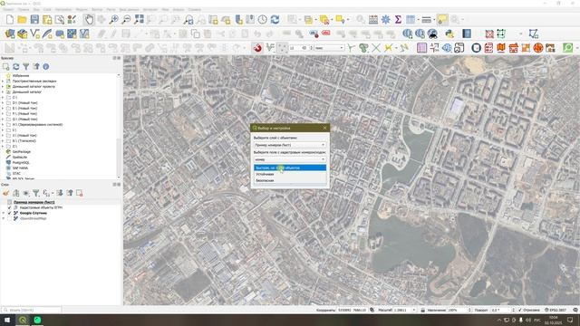Create a new project with blank page icon

[10, 20]
